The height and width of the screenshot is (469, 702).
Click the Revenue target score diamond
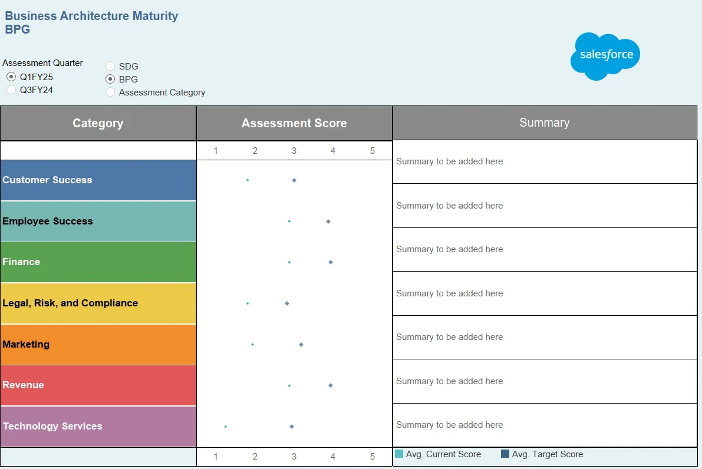coord(331,385)
